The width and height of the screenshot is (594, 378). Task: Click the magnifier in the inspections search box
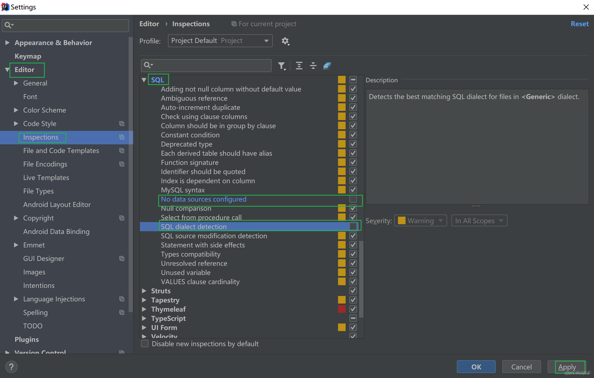click(x=147, y=66)
